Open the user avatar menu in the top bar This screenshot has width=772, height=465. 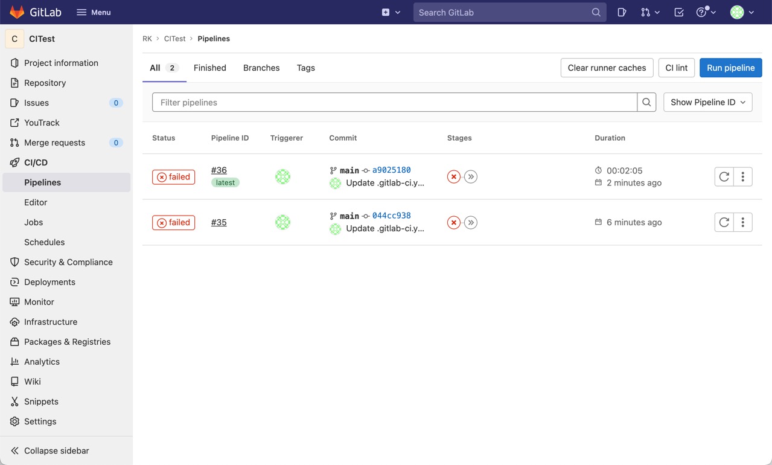coord(742,12)
